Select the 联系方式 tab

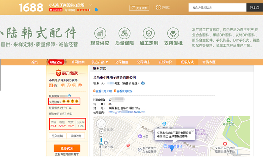pyautogui.click(x=187, y=62)
